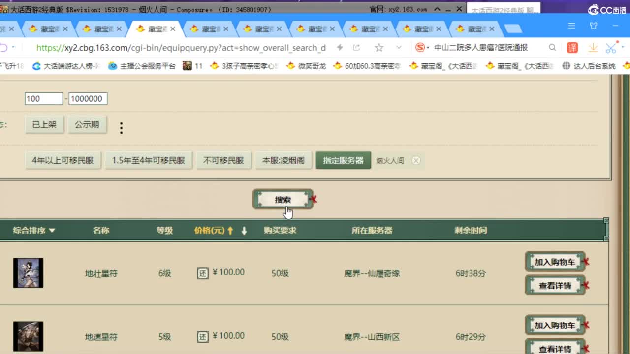Click the 名称 column header
The width and height of the screenshot is (630, 354).
(x=101, y=230)
